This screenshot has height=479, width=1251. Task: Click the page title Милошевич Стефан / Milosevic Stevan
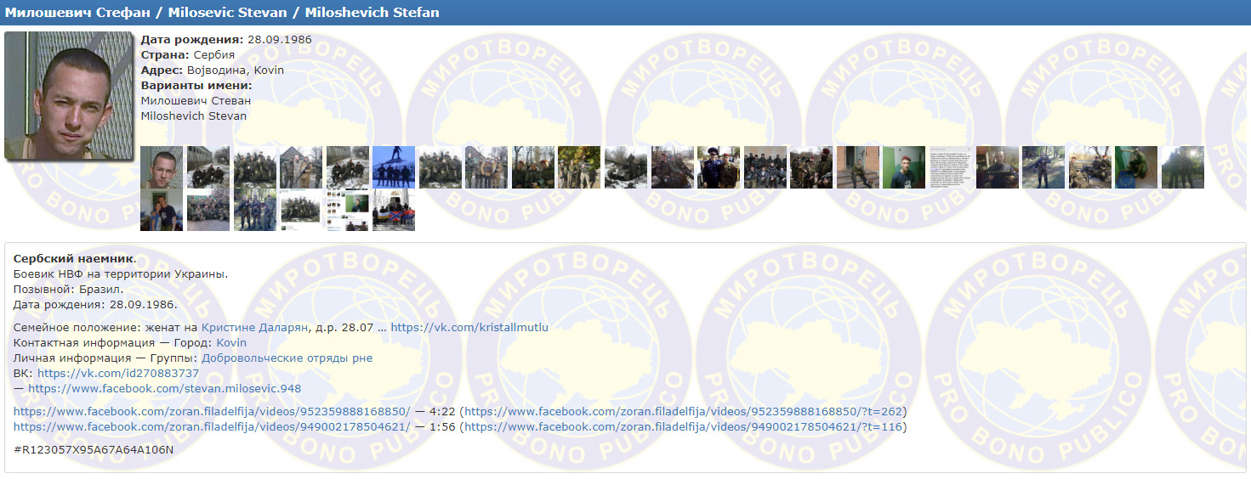coord(222,13)
